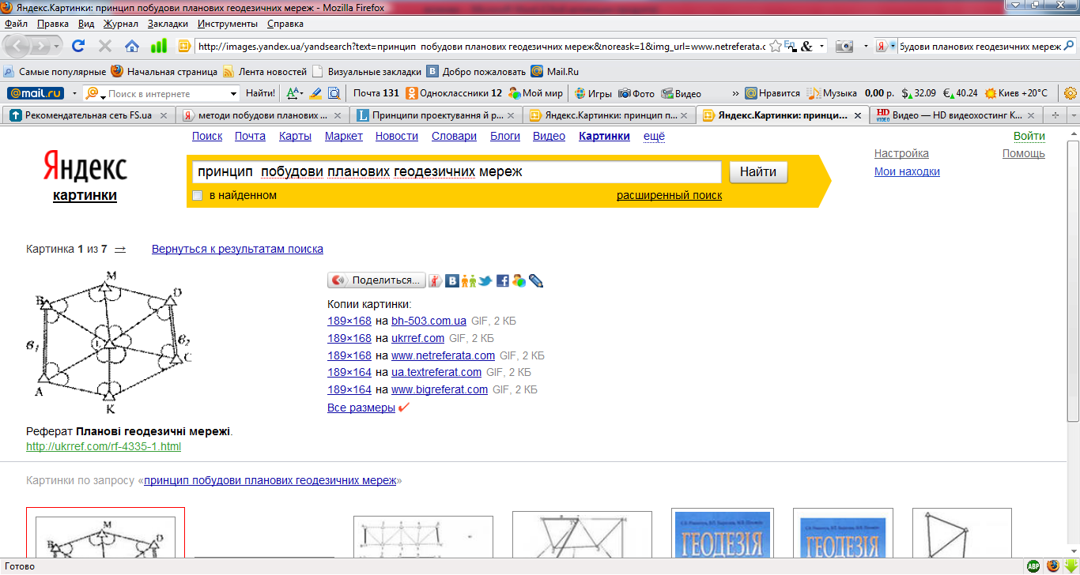The height and width of the screenshot is (575, 1080).
Task: Click the highlighter pen icon in the Mail.ru toolbar
Action: tap(315, 93)
